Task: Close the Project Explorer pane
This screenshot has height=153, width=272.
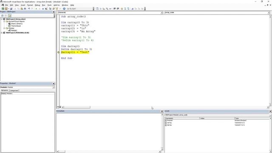Action: [54, 12]
